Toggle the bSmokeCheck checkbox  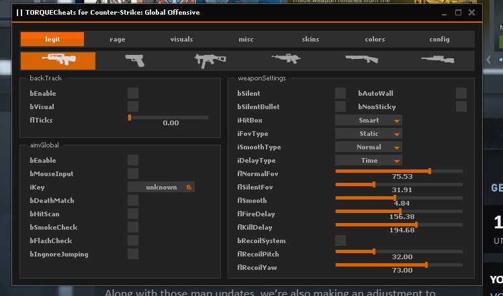pos(133,227)
